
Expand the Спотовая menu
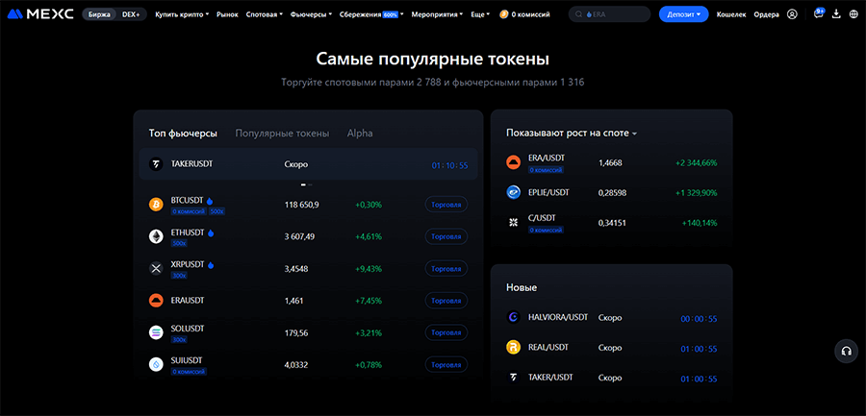point(265,14)
